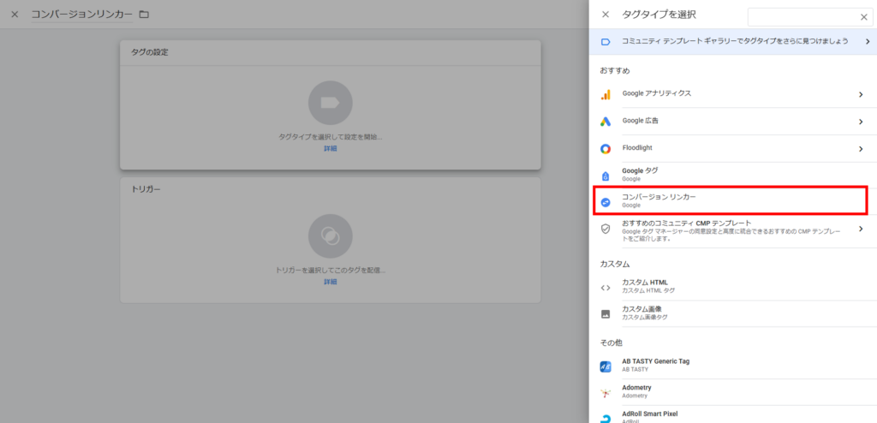Click text トリガーを選択してこのタグを配信...
Screen dimensions: 877x423
331,271
